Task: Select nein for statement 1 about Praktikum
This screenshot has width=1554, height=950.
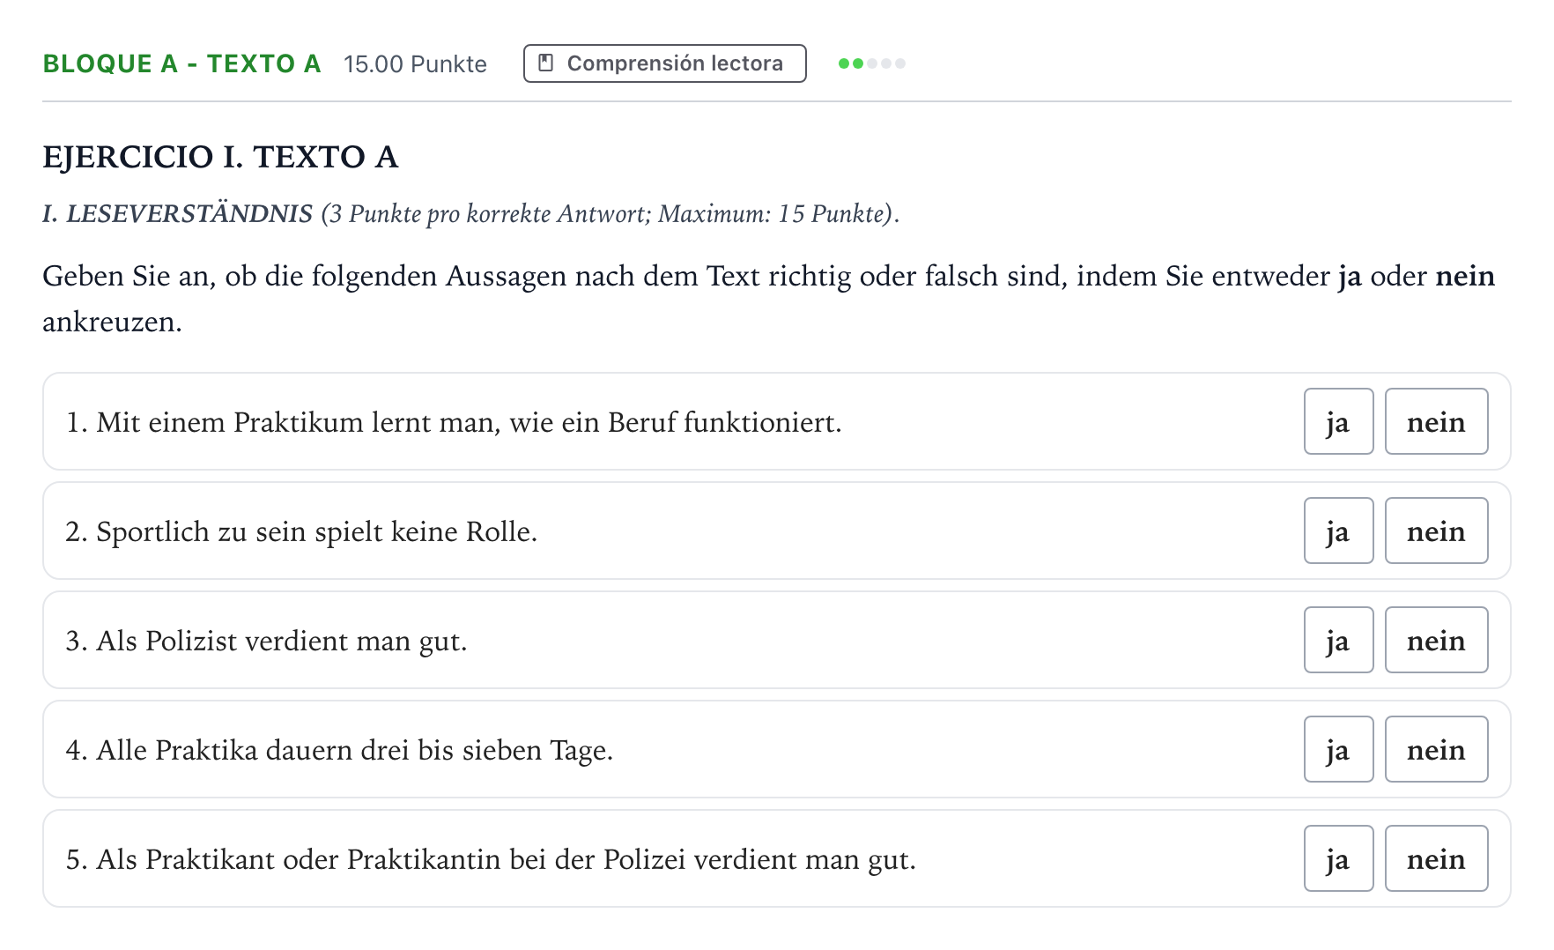Action: click(x=1436, y=421)
